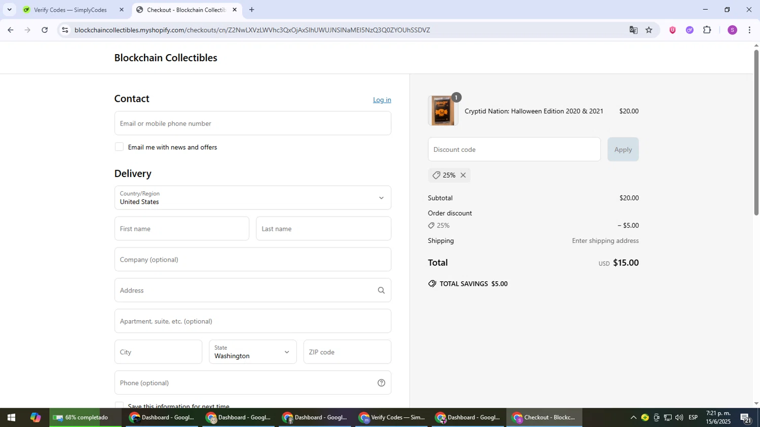
Task: Click the ESP language indicator
Action: [693, 418]
